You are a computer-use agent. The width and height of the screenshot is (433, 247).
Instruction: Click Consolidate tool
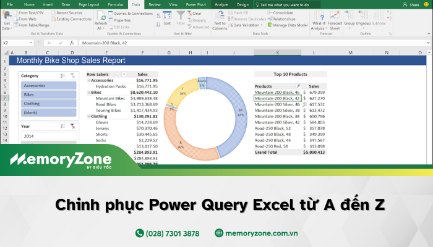pyautogui.click(x=280, y=13)
